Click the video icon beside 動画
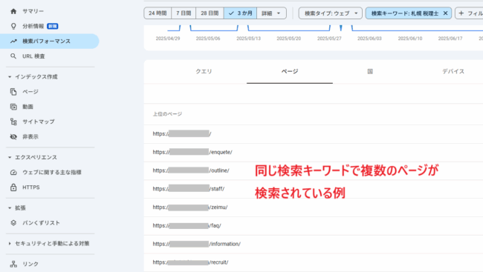The width and height of the screenshot is (483, 272). click(13, 107)
